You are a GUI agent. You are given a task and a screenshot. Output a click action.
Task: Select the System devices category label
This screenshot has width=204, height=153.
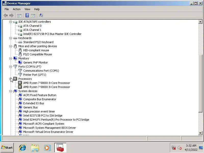(x=28, y=91)
